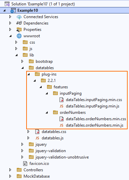Select the "Solution 'Example10' (1 of 1 project)" label
129x180 pixels.
pos(43,4)
